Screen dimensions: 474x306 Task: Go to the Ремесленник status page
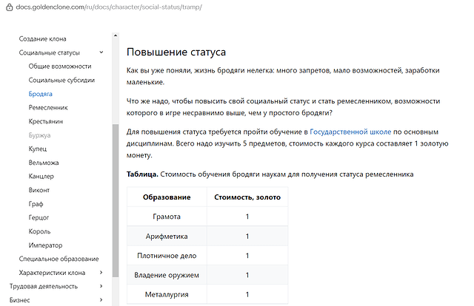pyautogui.click(x=48, y=108)
